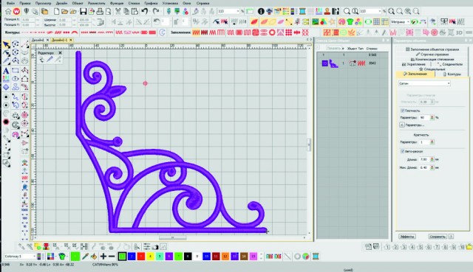
Task: Select the lettering 'A' tool in left toolbox
Action: click(6, 71)
